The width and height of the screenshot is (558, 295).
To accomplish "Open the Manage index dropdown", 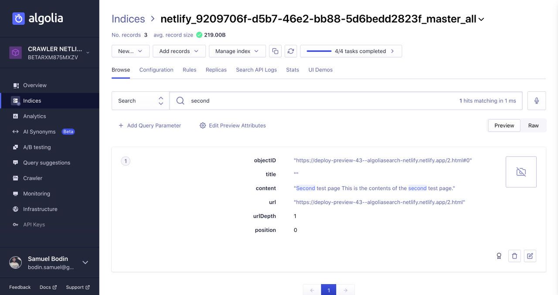I will (237, 51).
